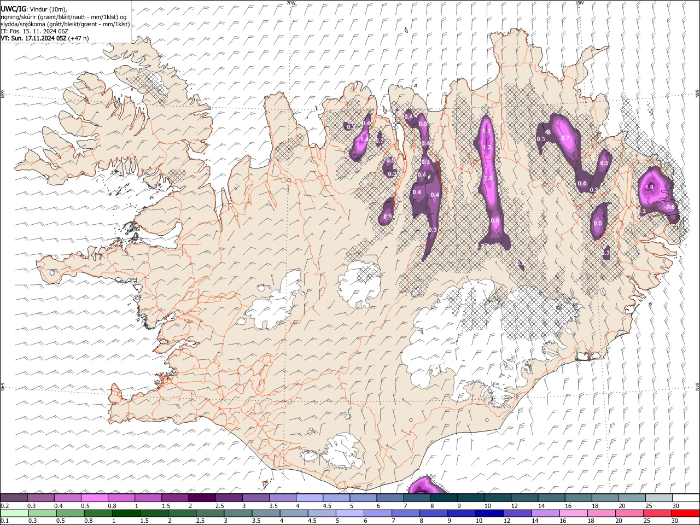Click the 0.2 mauve swatch in the upper legend row
Image resolution: width=700 pixels, height=525 pixels.
point(14,498)
